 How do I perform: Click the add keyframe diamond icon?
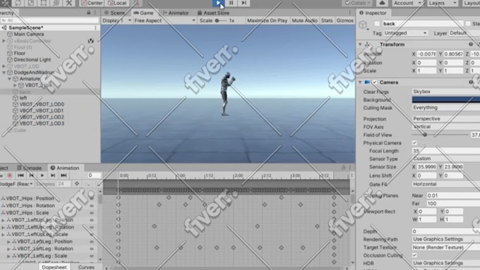(x=76, y=183)
